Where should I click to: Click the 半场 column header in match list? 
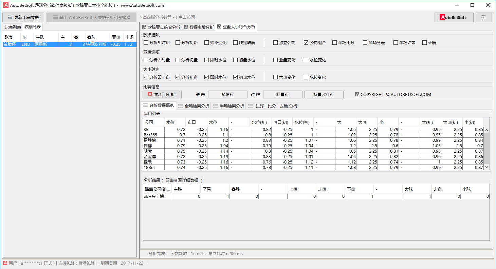129,37
